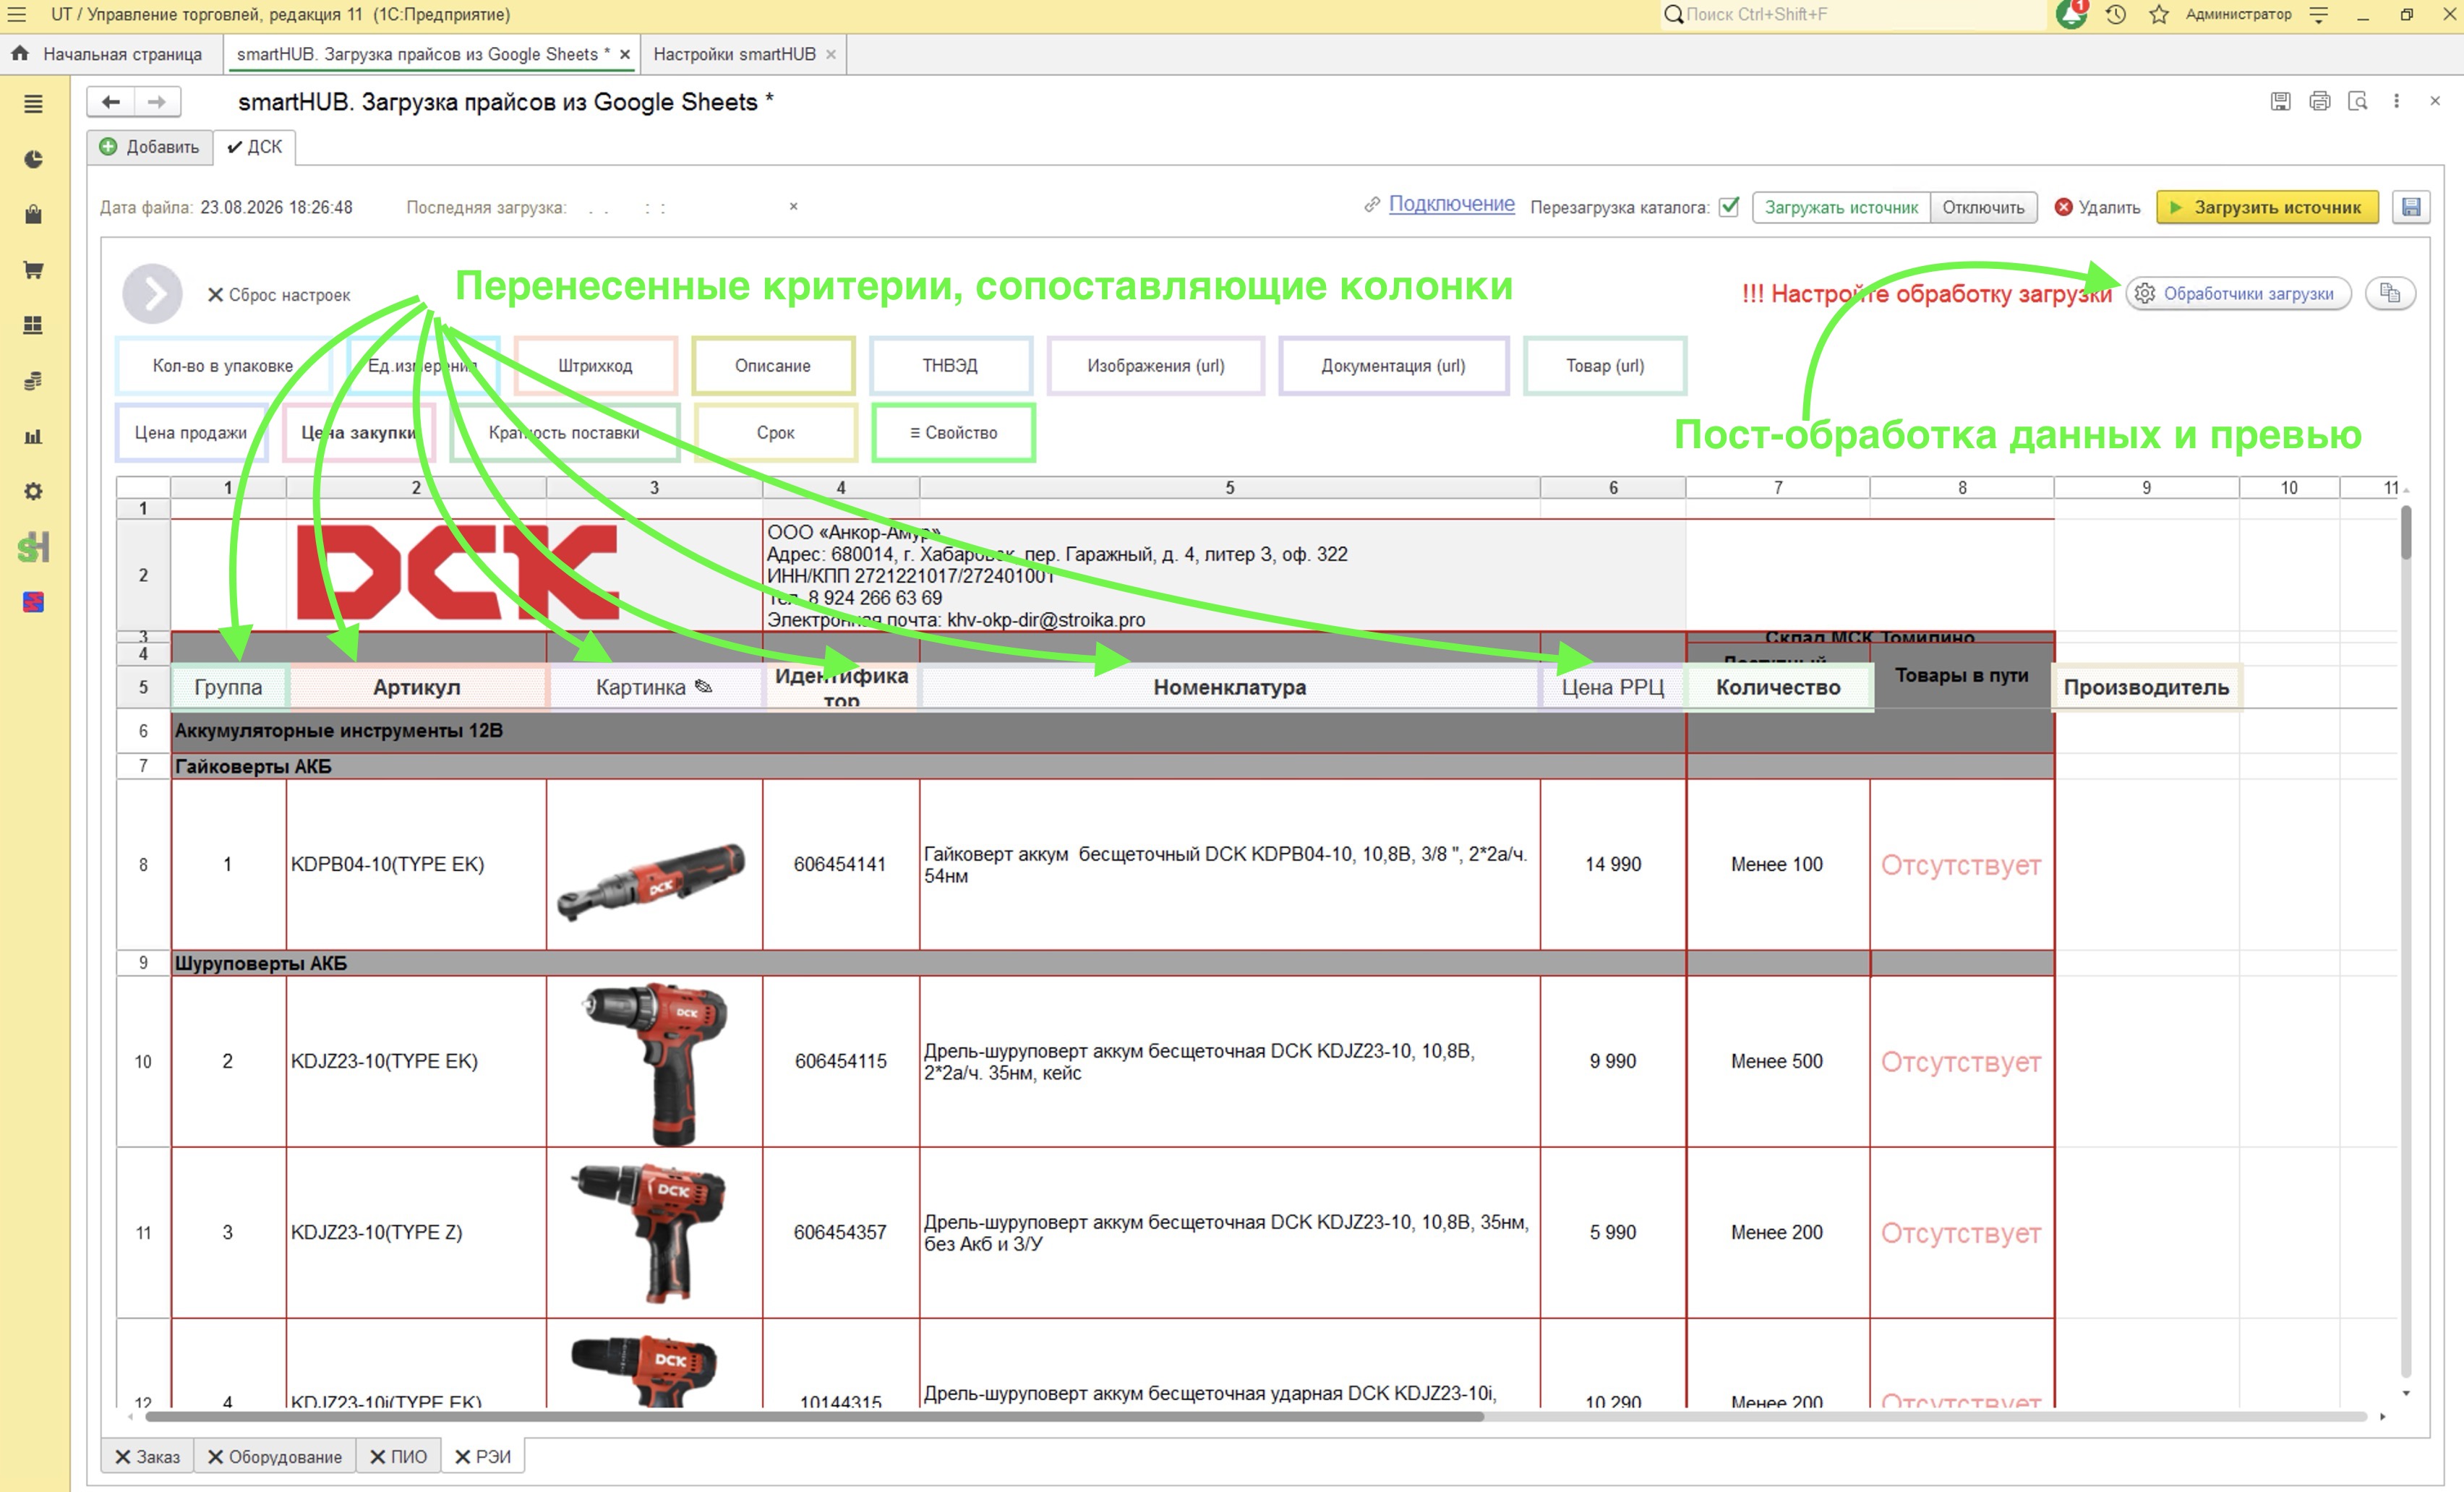The width and height of the screenshot is (2464, 1492).
Task: Open the shopping bag section in sidebar
Action: pyautogui.click(x=33, y=214)
